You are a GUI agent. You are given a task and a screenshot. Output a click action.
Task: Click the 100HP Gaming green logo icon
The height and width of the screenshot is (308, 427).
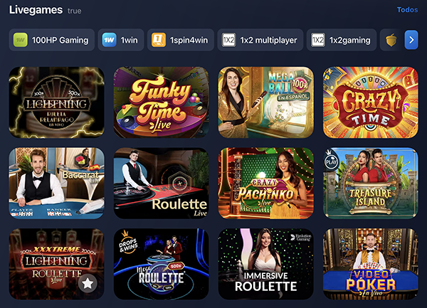pyautogui.click(x=21, y=40)
